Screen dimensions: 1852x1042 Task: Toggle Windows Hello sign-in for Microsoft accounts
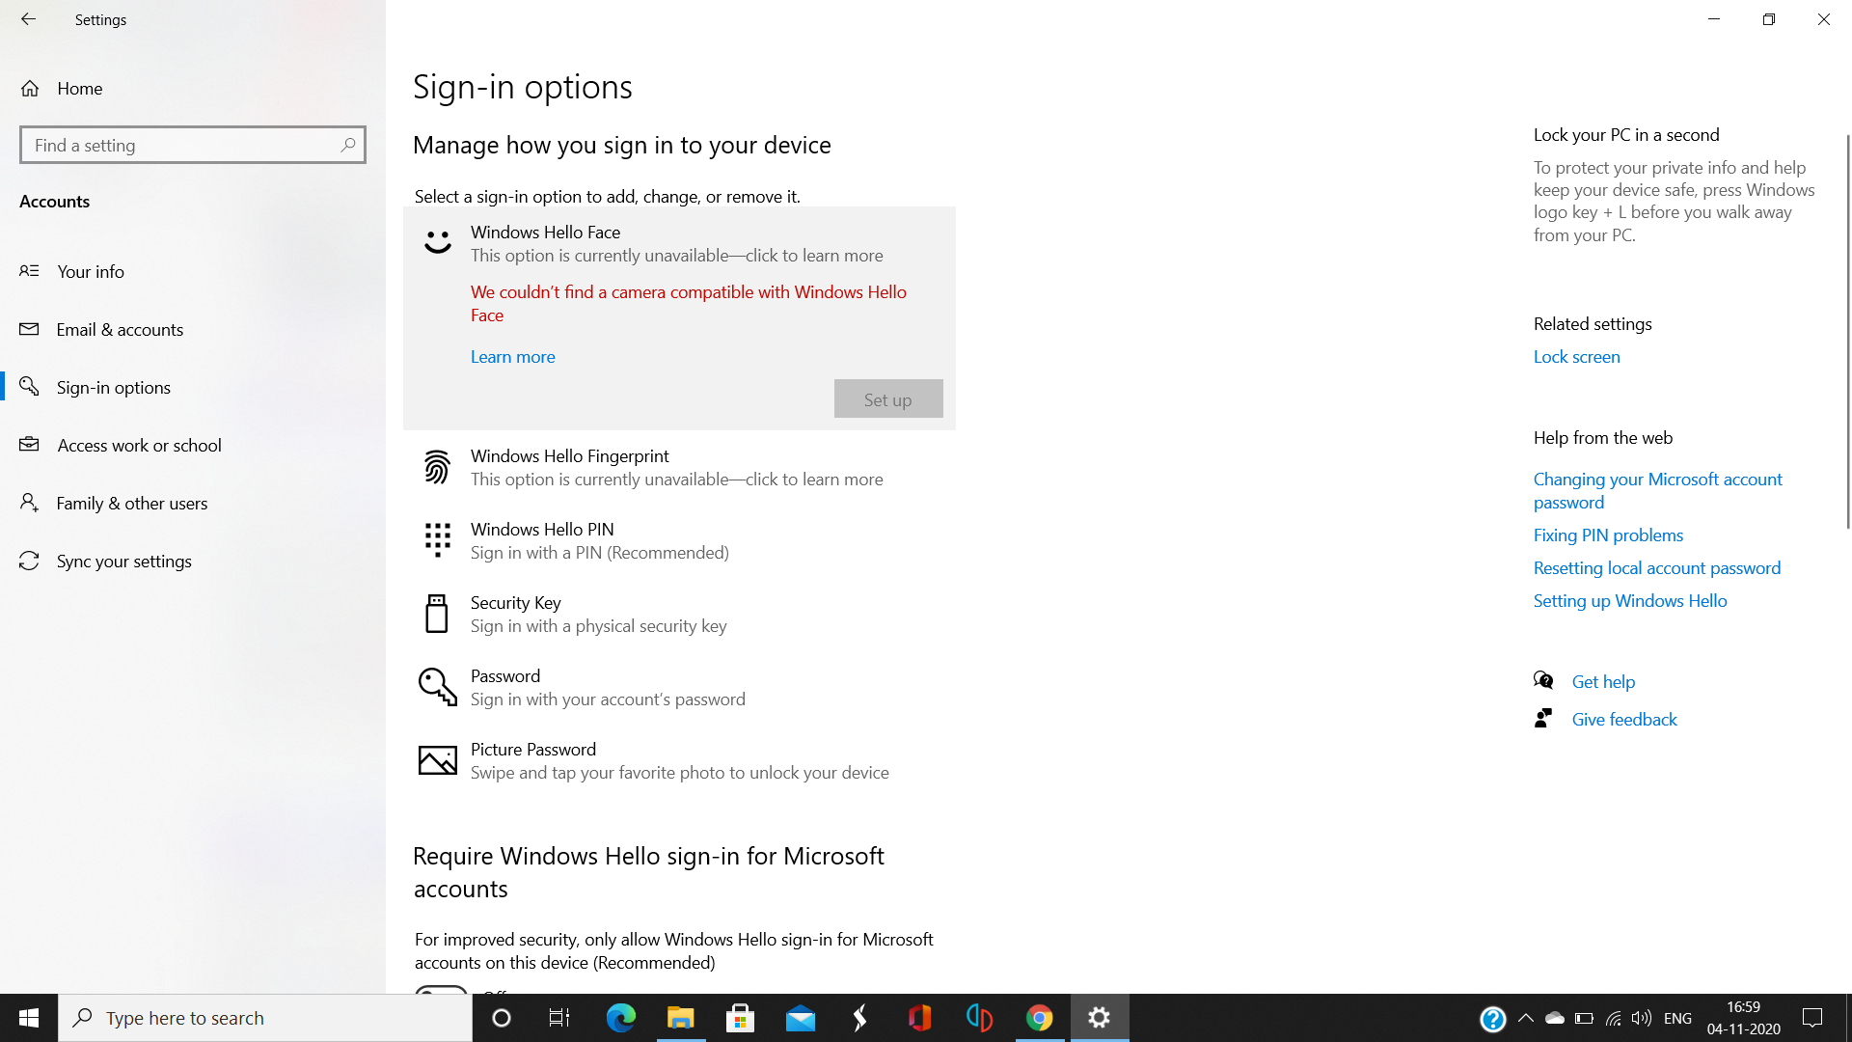point(442,991)
